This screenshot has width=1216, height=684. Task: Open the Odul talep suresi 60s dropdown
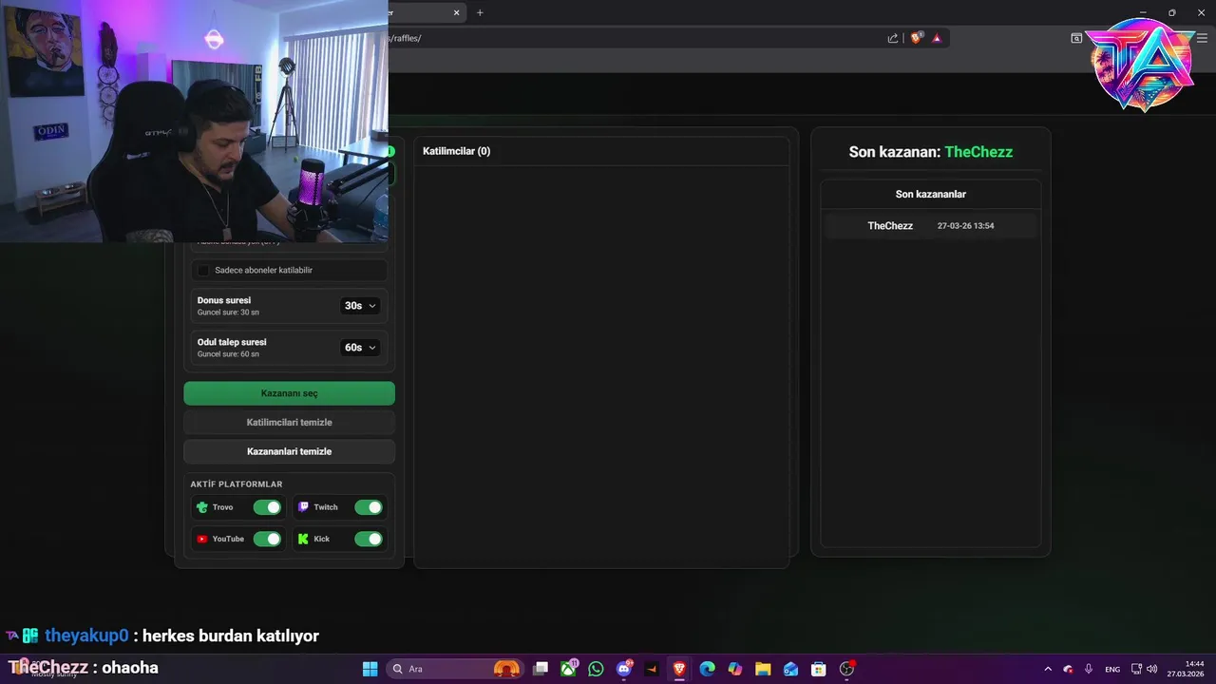[360, 348]
